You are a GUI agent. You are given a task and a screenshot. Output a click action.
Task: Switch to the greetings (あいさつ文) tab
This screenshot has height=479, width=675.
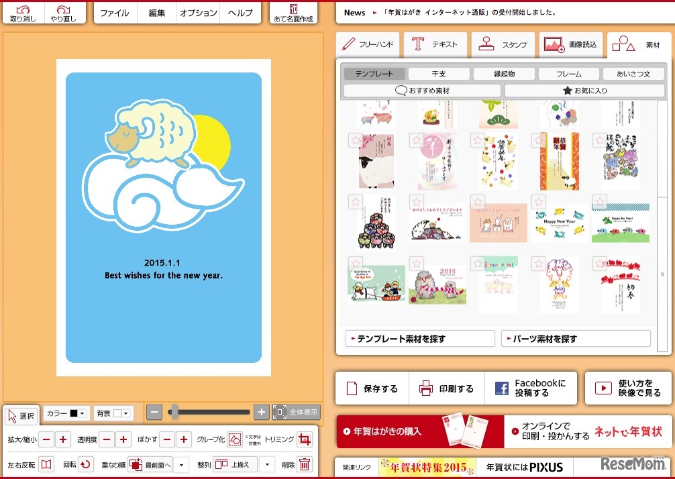(633, 74)
